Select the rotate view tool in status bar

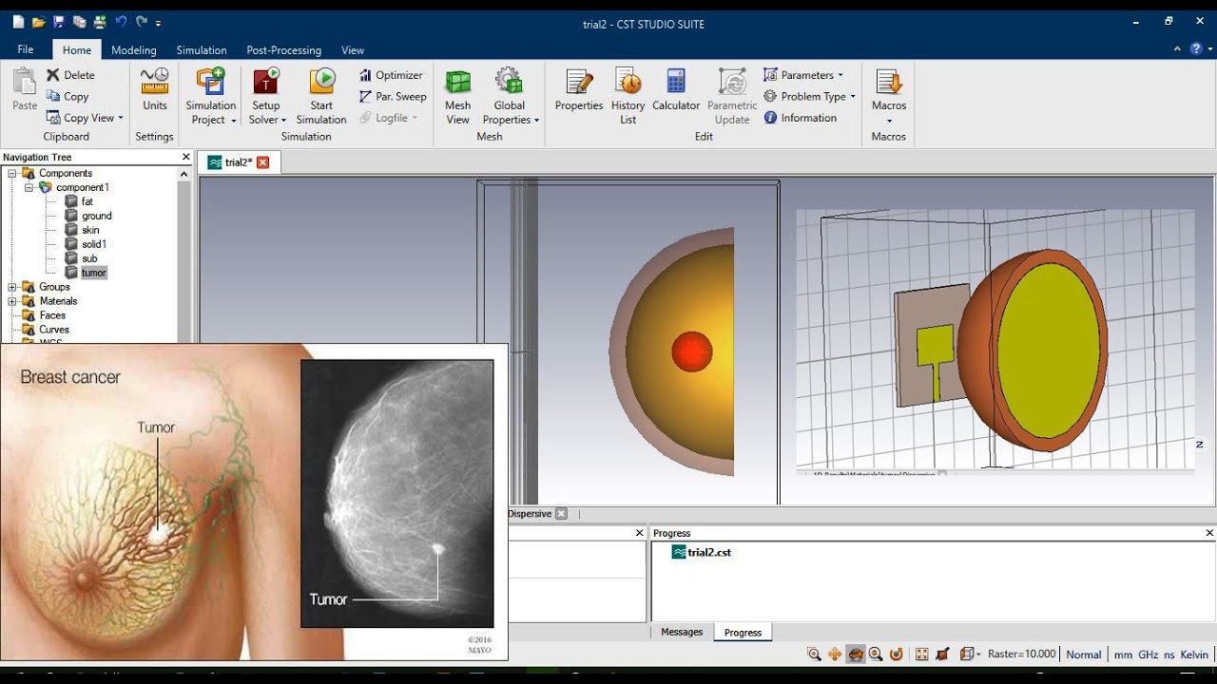[856, 654]
